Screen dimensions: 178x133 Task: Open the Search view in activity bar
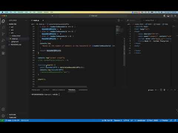(3, 27)
